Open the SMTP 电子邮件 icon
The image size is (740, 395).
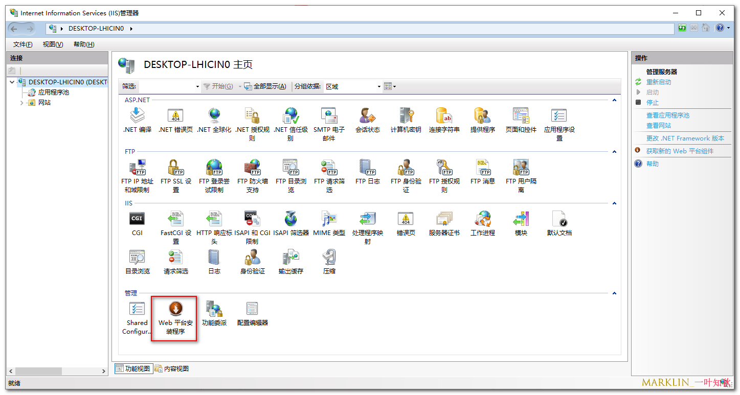point(329,115)
